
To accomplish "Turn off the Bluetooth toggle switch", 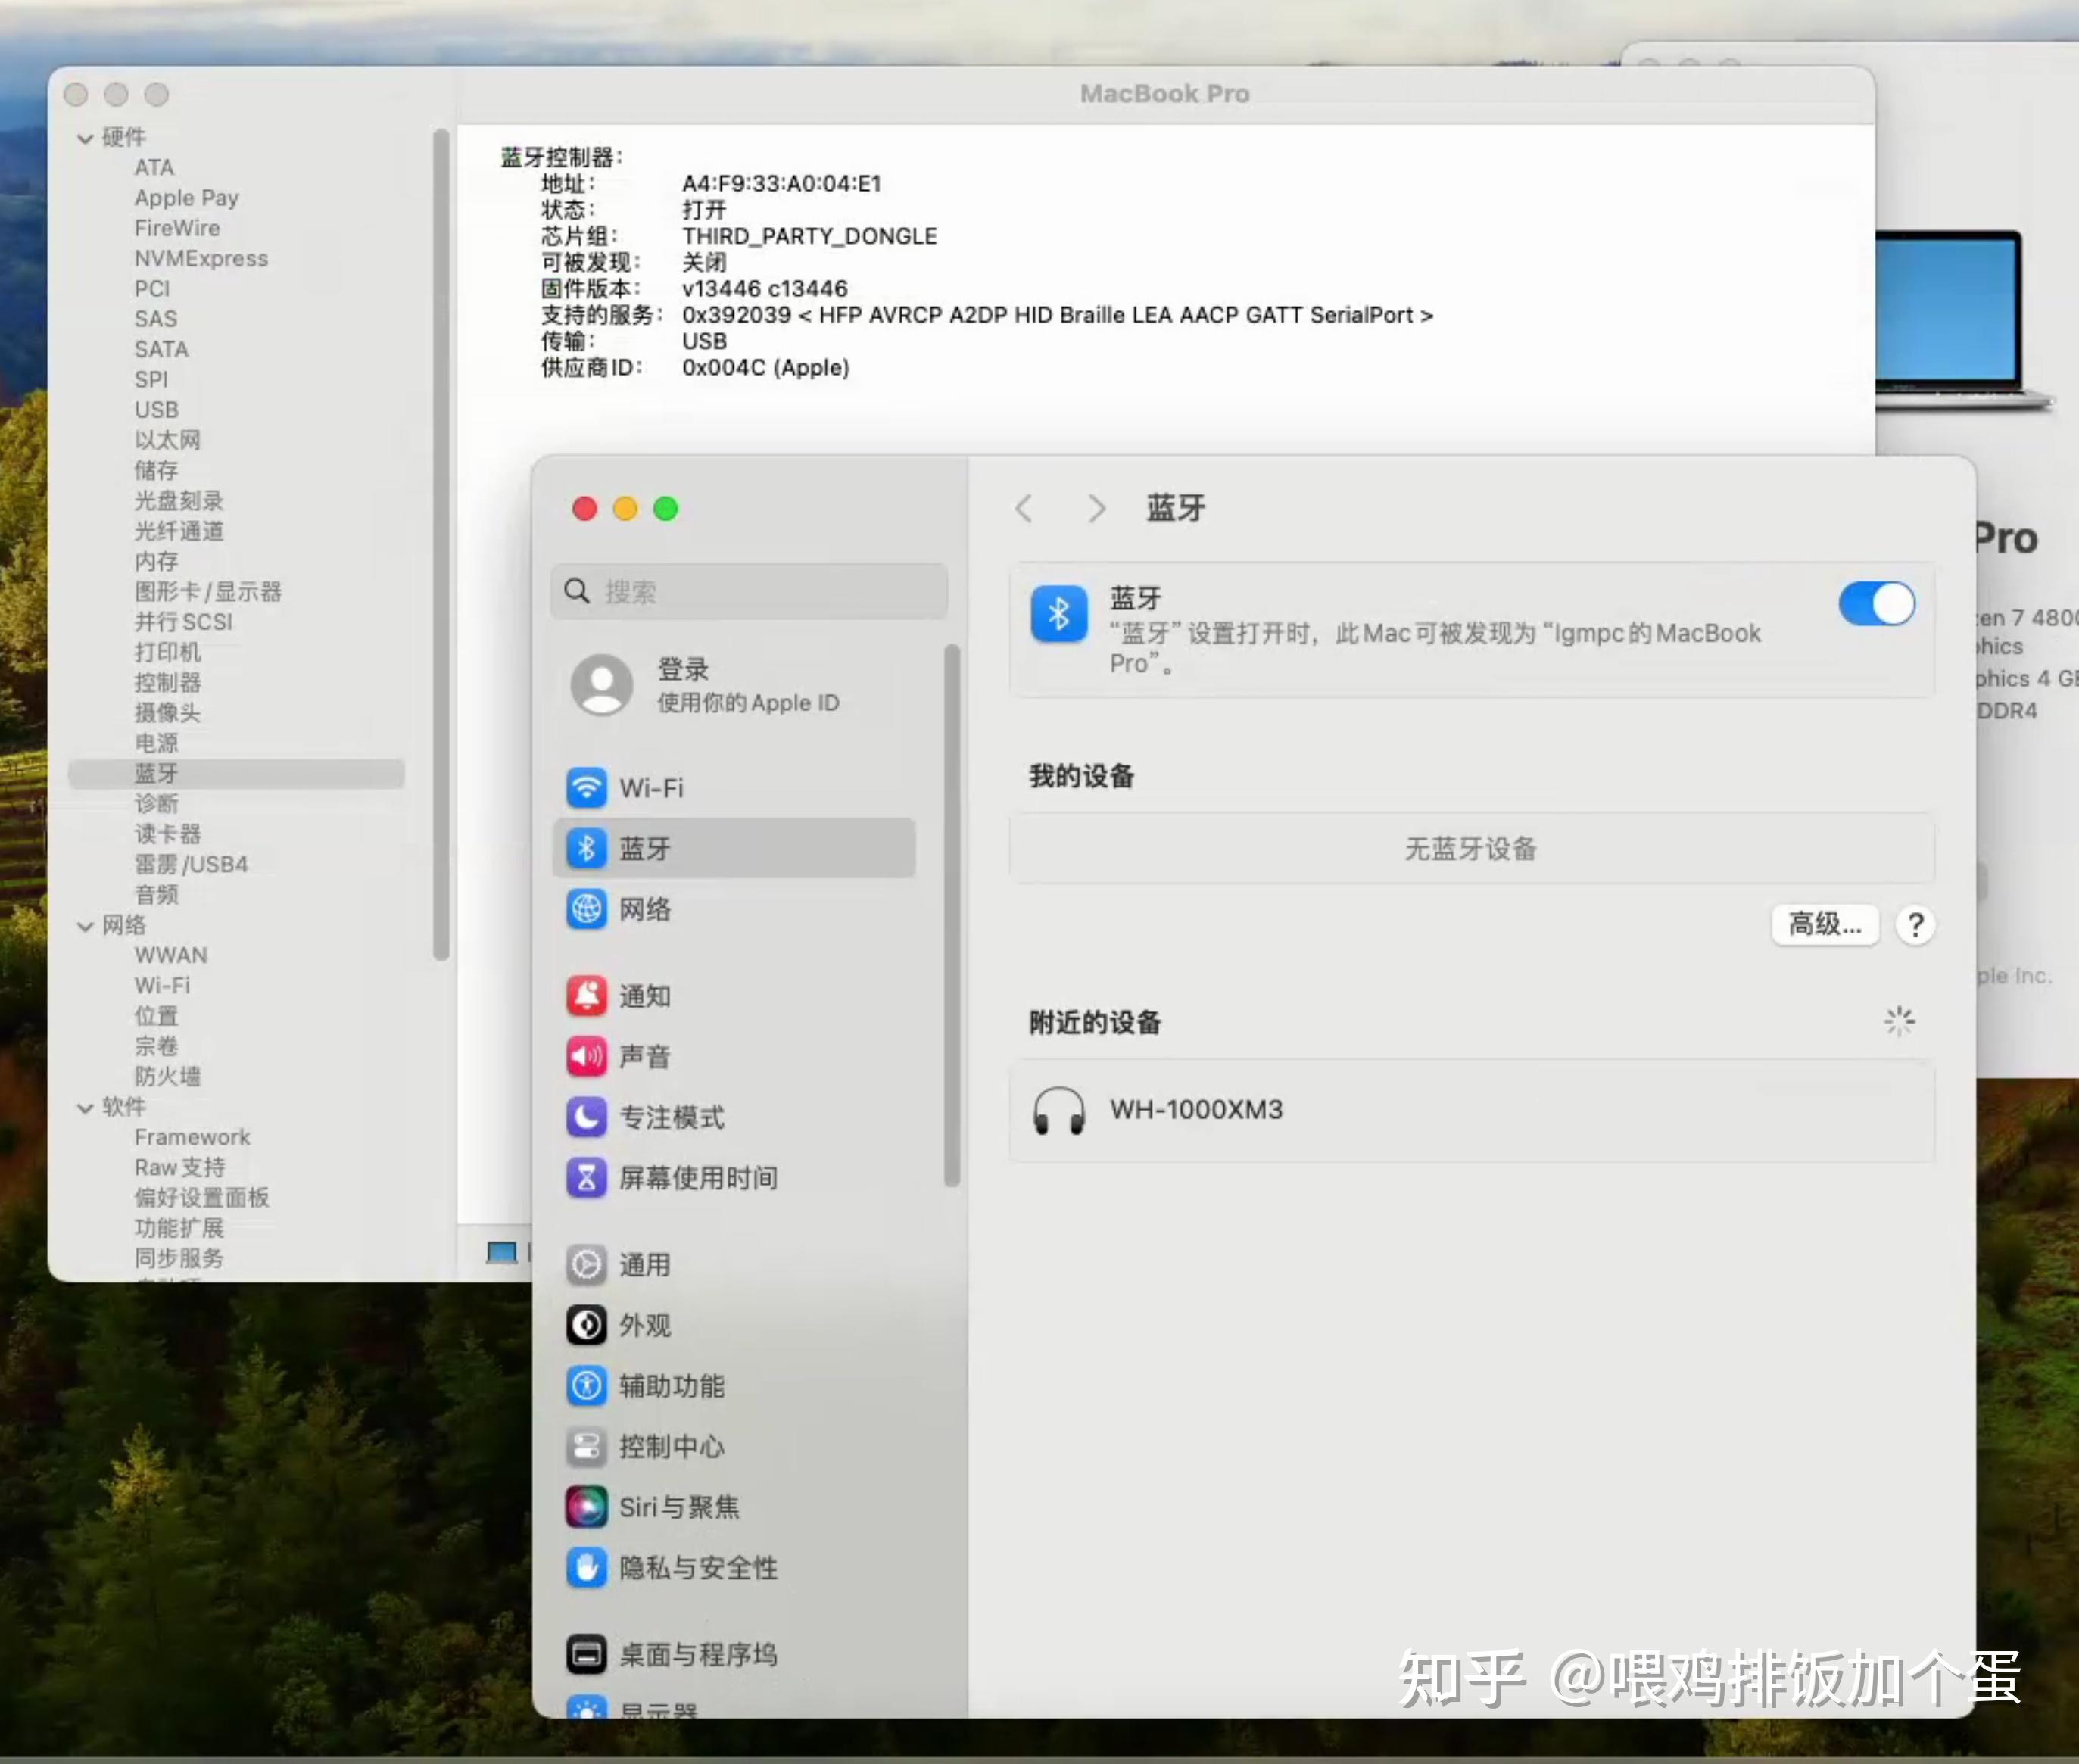I will click(x=1877, y=604).
